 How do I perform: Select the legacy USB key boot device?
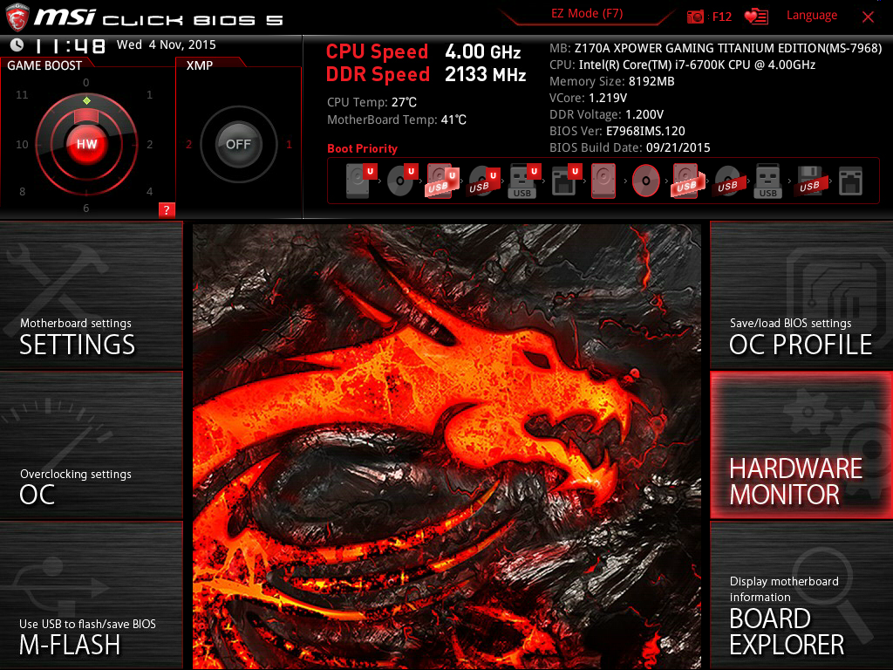(x=767, y=181)
